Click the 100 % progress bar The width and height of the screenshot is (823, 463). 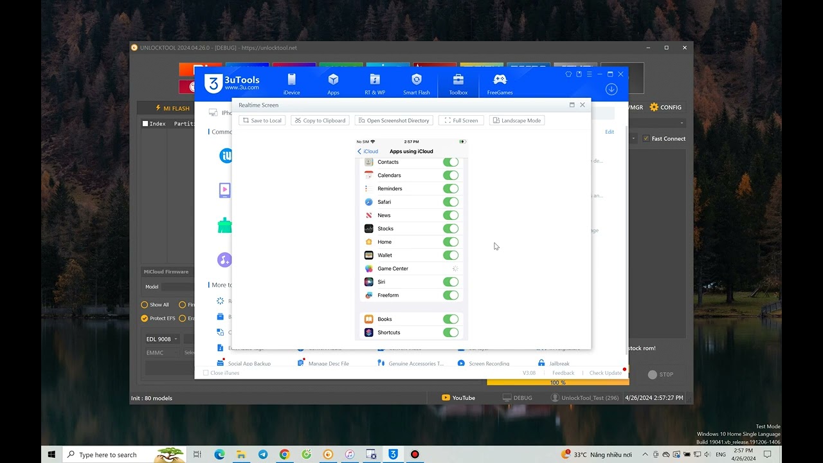pyautogui.click(x=557, y=383)
